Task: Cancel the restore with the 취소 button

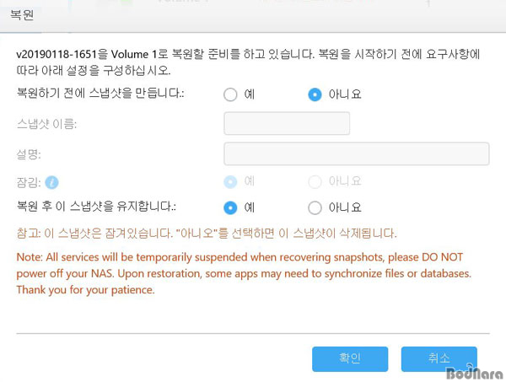Action: (x=439, y=358)
